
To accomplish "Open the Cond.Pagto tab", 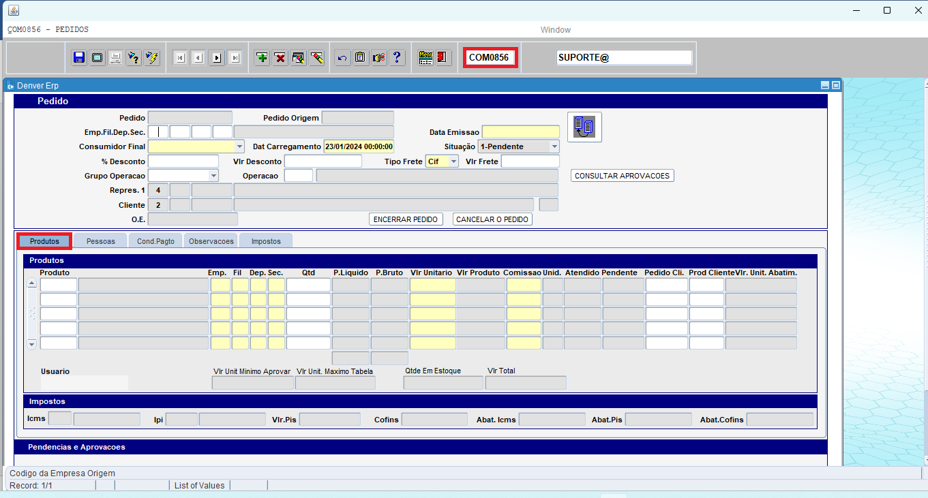I will click(155, 241).
